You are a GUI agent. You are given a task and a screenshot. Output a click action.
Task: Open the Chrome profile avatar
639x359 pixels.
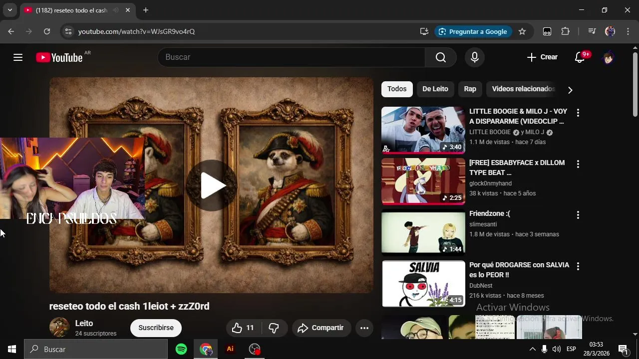tap(610, 31)
